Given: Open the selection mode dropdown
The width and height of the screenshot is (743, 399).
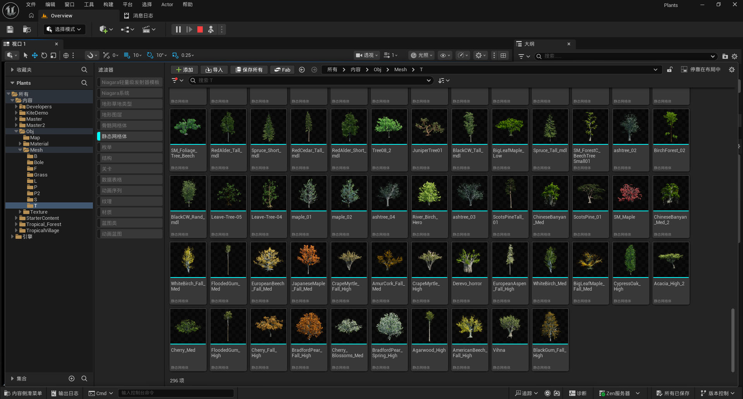Looking at the screenshot, I should click(x=64, y=29).
